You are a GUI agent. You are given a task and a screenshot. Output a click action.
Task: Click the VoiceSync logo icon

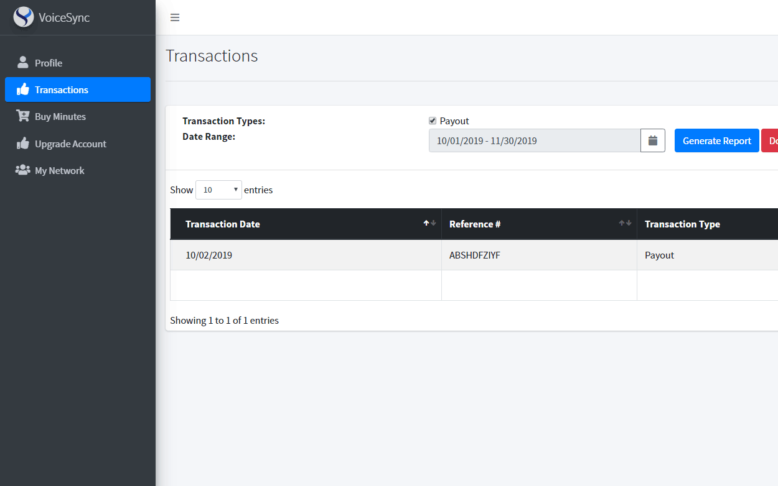(x=24, y=17)
